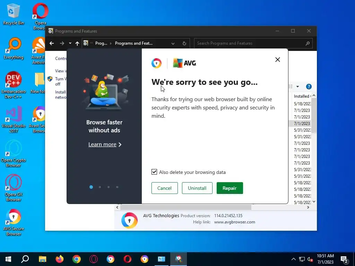Viewport: 355px width, 266px height.
Task: Click the vertical scrollbar up arrow
Action: 314,96
